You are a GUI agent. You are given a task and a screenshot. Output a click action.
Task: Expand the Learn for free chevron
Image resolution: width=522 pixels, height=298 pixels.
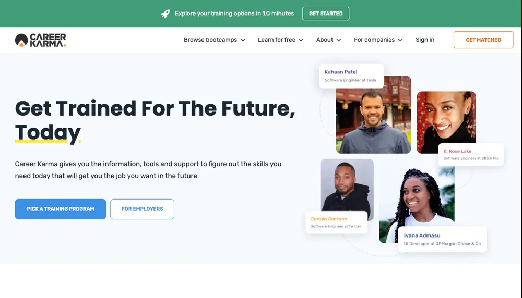(301, 40)
